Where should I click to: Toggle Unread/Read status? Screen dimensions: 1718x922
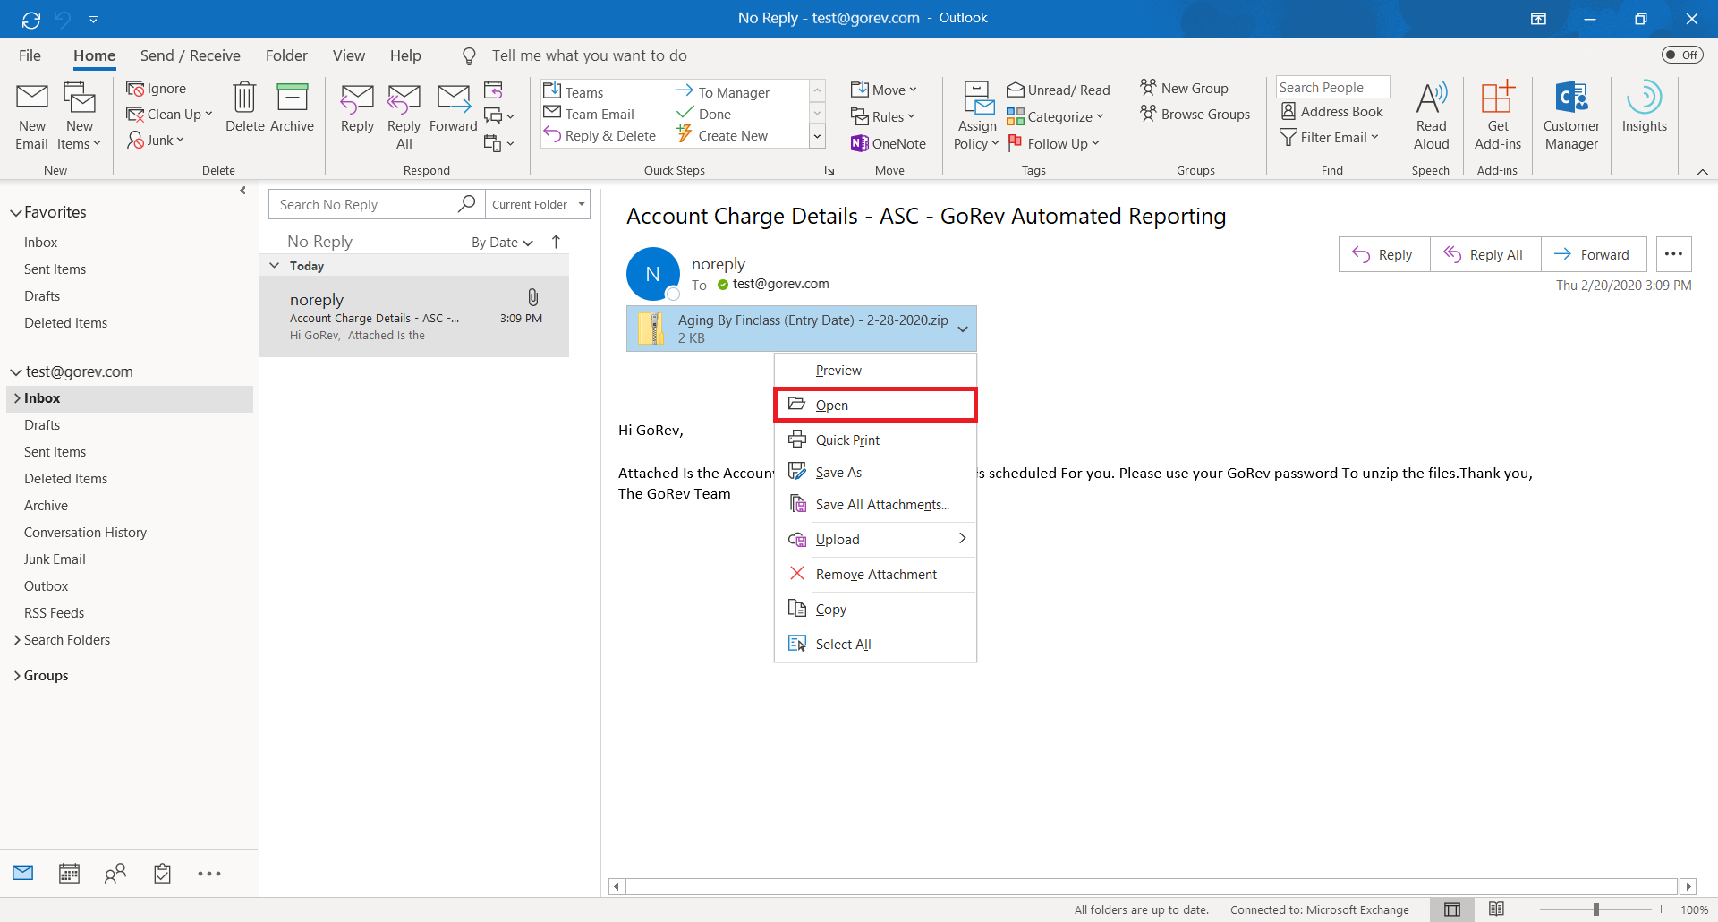coord(1059,90)
